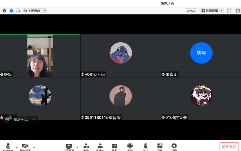Open meeting settings gear
Screen dimensions: 241x151
click(174, 146)
